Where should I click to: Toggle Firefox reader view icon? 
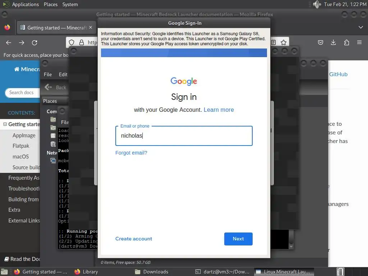point(273,42)
